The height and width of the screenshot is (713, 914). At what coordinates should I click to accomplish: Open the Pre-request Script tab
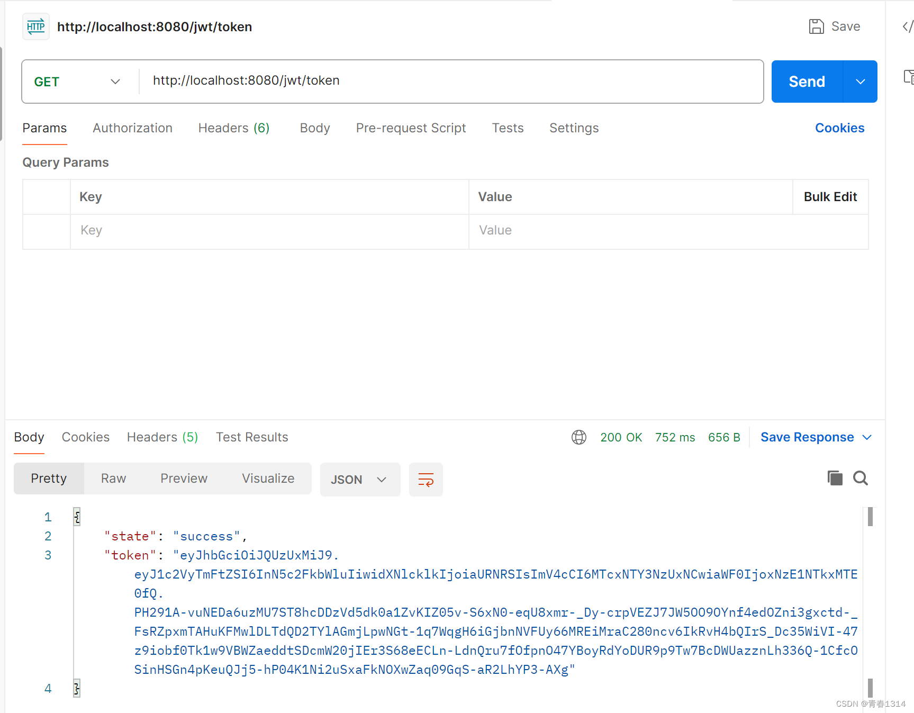(411, 128)
